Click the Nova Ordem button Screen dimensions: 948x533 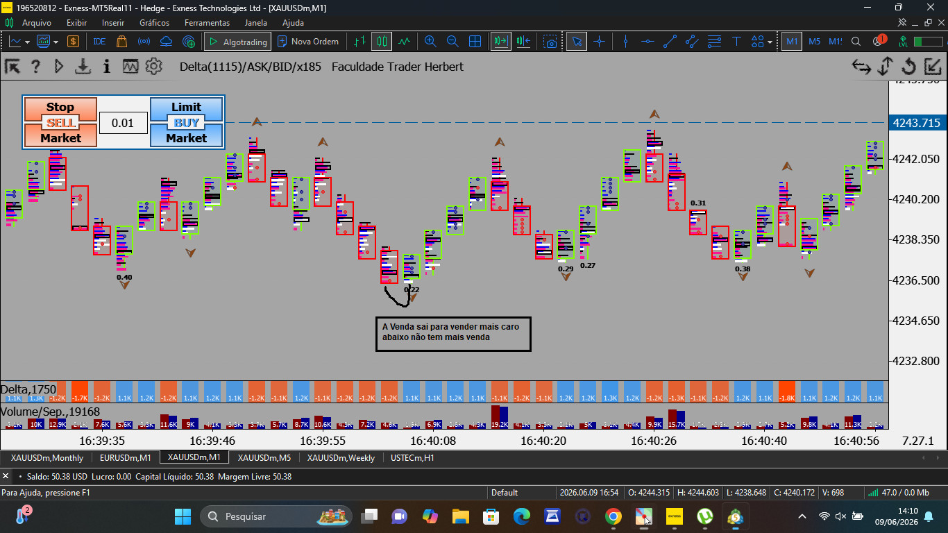click(x=308, y=42)
